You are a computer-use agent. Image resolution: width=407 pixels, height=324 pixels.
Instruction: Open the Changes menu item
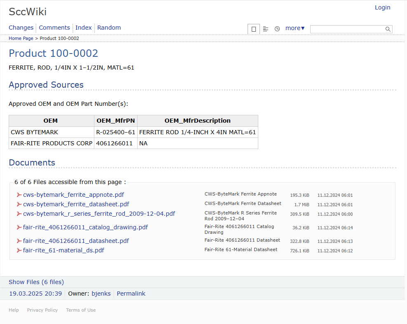(x=21, y=28)
